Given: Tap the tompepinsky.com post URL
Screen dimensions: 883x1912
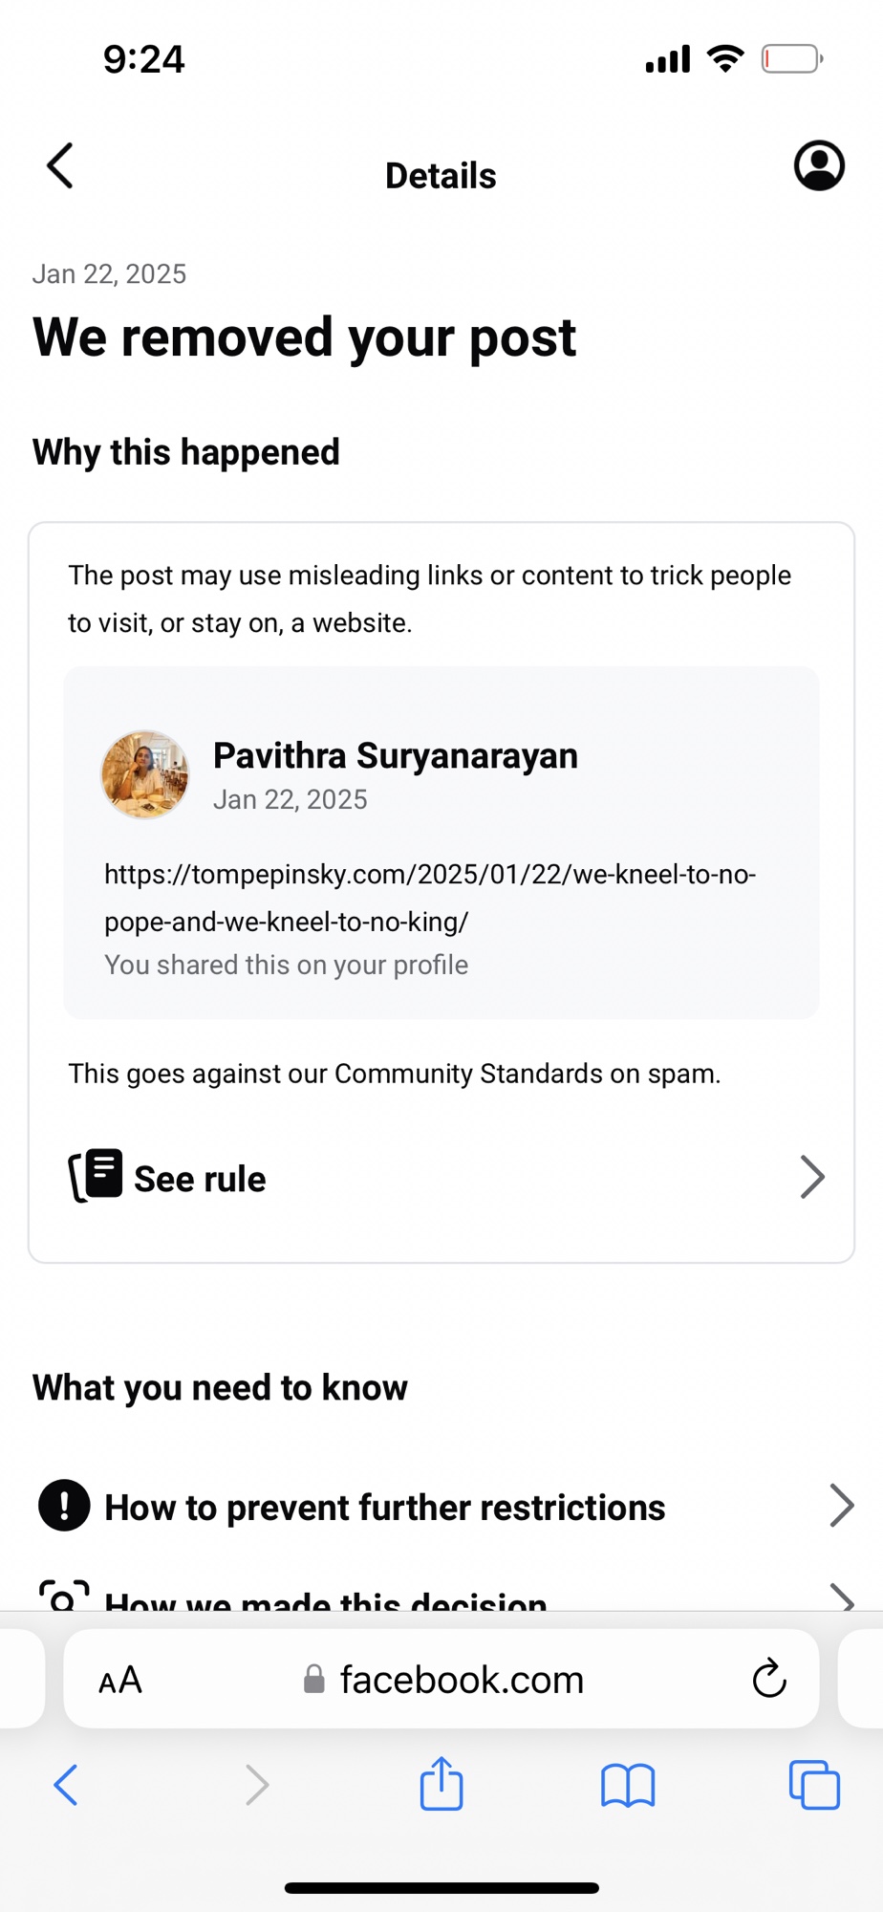Looking at the screenshot, I should 429,898.
